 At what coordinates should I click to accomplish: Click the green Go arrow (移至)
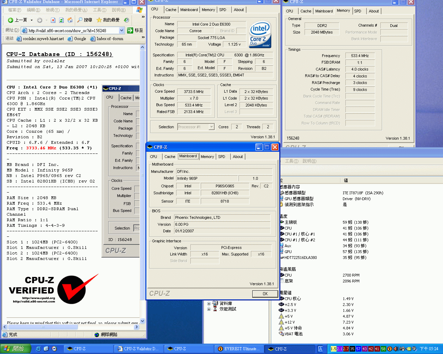pyautogui.click(x=130, y=30)
